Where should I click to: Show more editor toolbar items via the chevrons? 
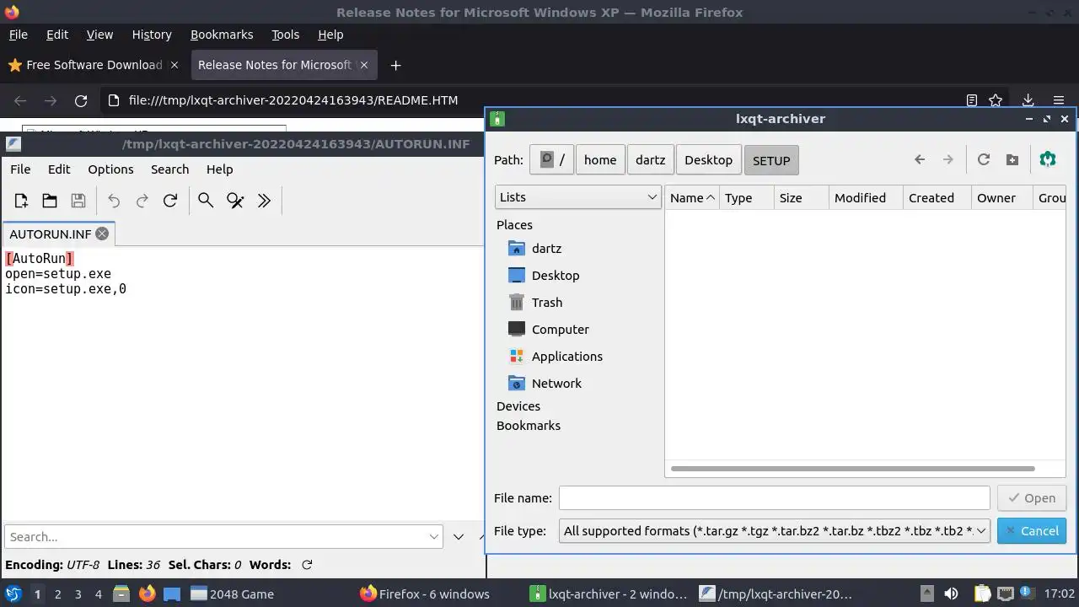(x=264, y=201)
